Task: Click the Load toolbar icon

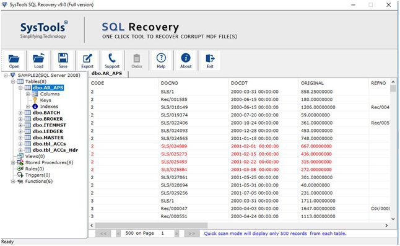Action: pos(38,58)
